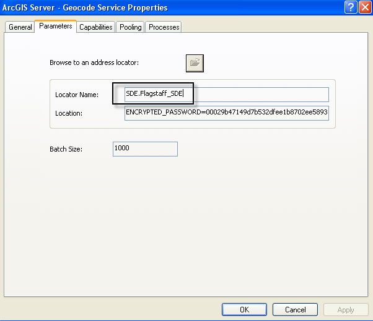The width and height of the screenshot is (373, 321).
Task: Select the Parameters tab
Action: coord(55,27)
